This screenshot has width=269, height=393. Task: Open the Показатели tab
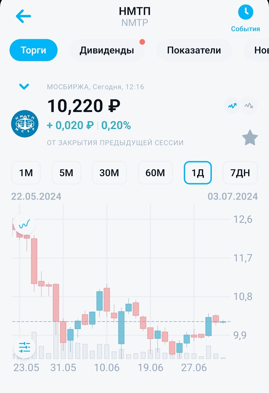pyautogui.click(x=194, y=50)
